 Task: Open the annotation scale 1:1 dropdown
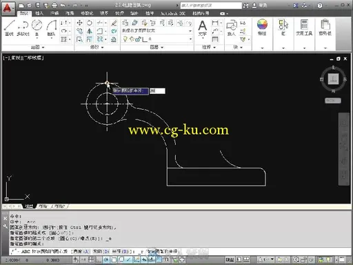point(265,259)
